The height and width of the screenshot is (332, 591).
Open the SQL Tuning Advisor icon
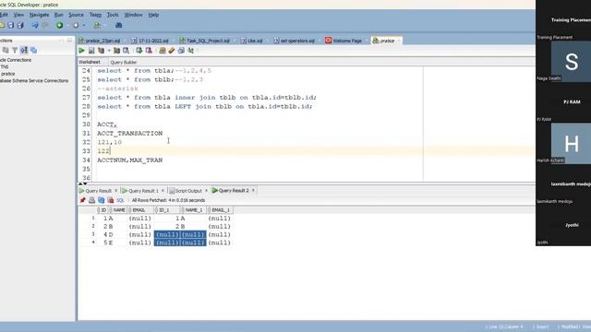point(126,51)
